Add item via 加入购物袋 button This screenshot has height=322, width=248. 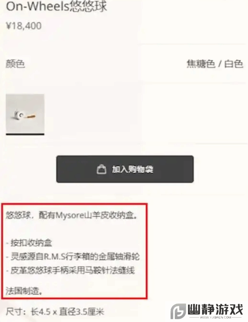click(x=125, y=169)
